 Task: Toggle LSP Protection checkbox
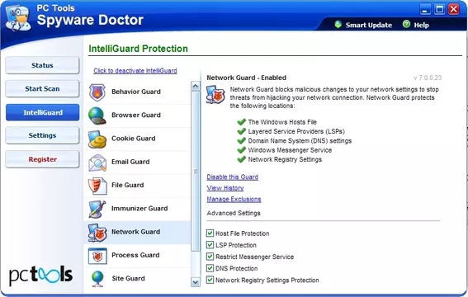click(210, 245)
